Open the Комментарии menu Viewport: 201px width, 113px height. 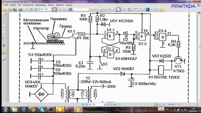coord(41,5)
